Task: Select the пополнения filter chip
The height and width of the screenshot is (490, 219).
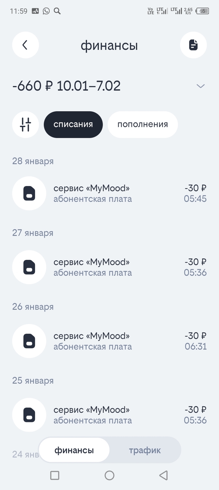Action: [143, 124]
